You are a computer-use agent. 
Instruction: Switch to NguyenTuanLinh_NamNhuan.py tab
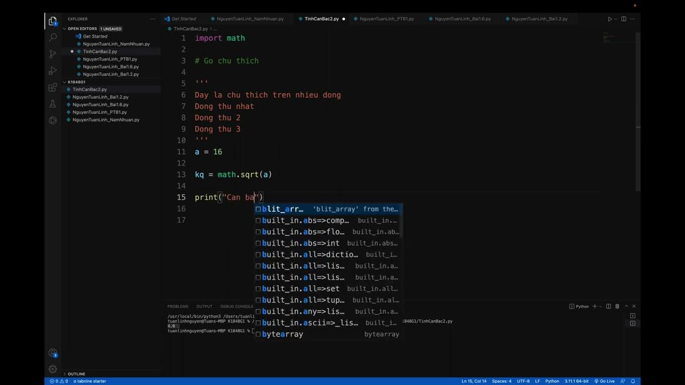250,19
